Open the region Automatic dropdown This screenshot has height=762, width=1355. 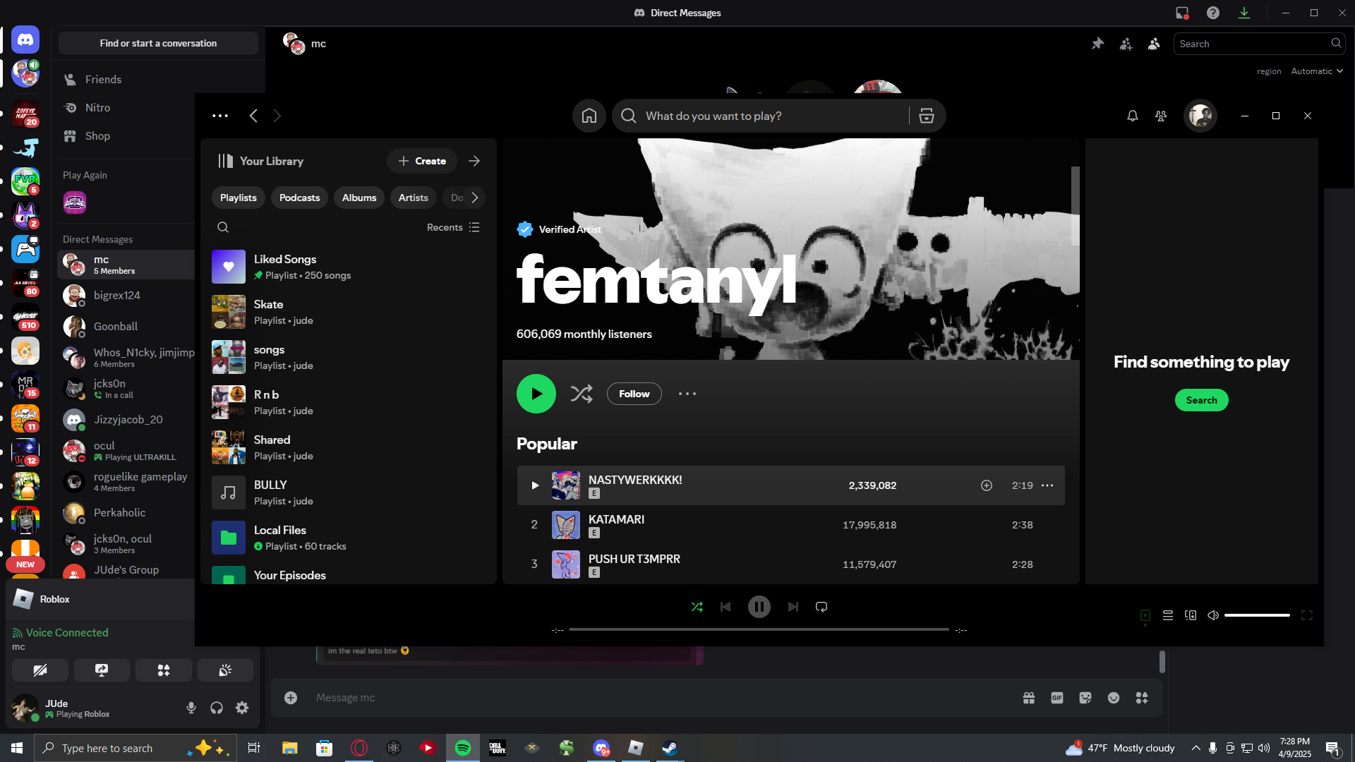[x=1317, y=71]
